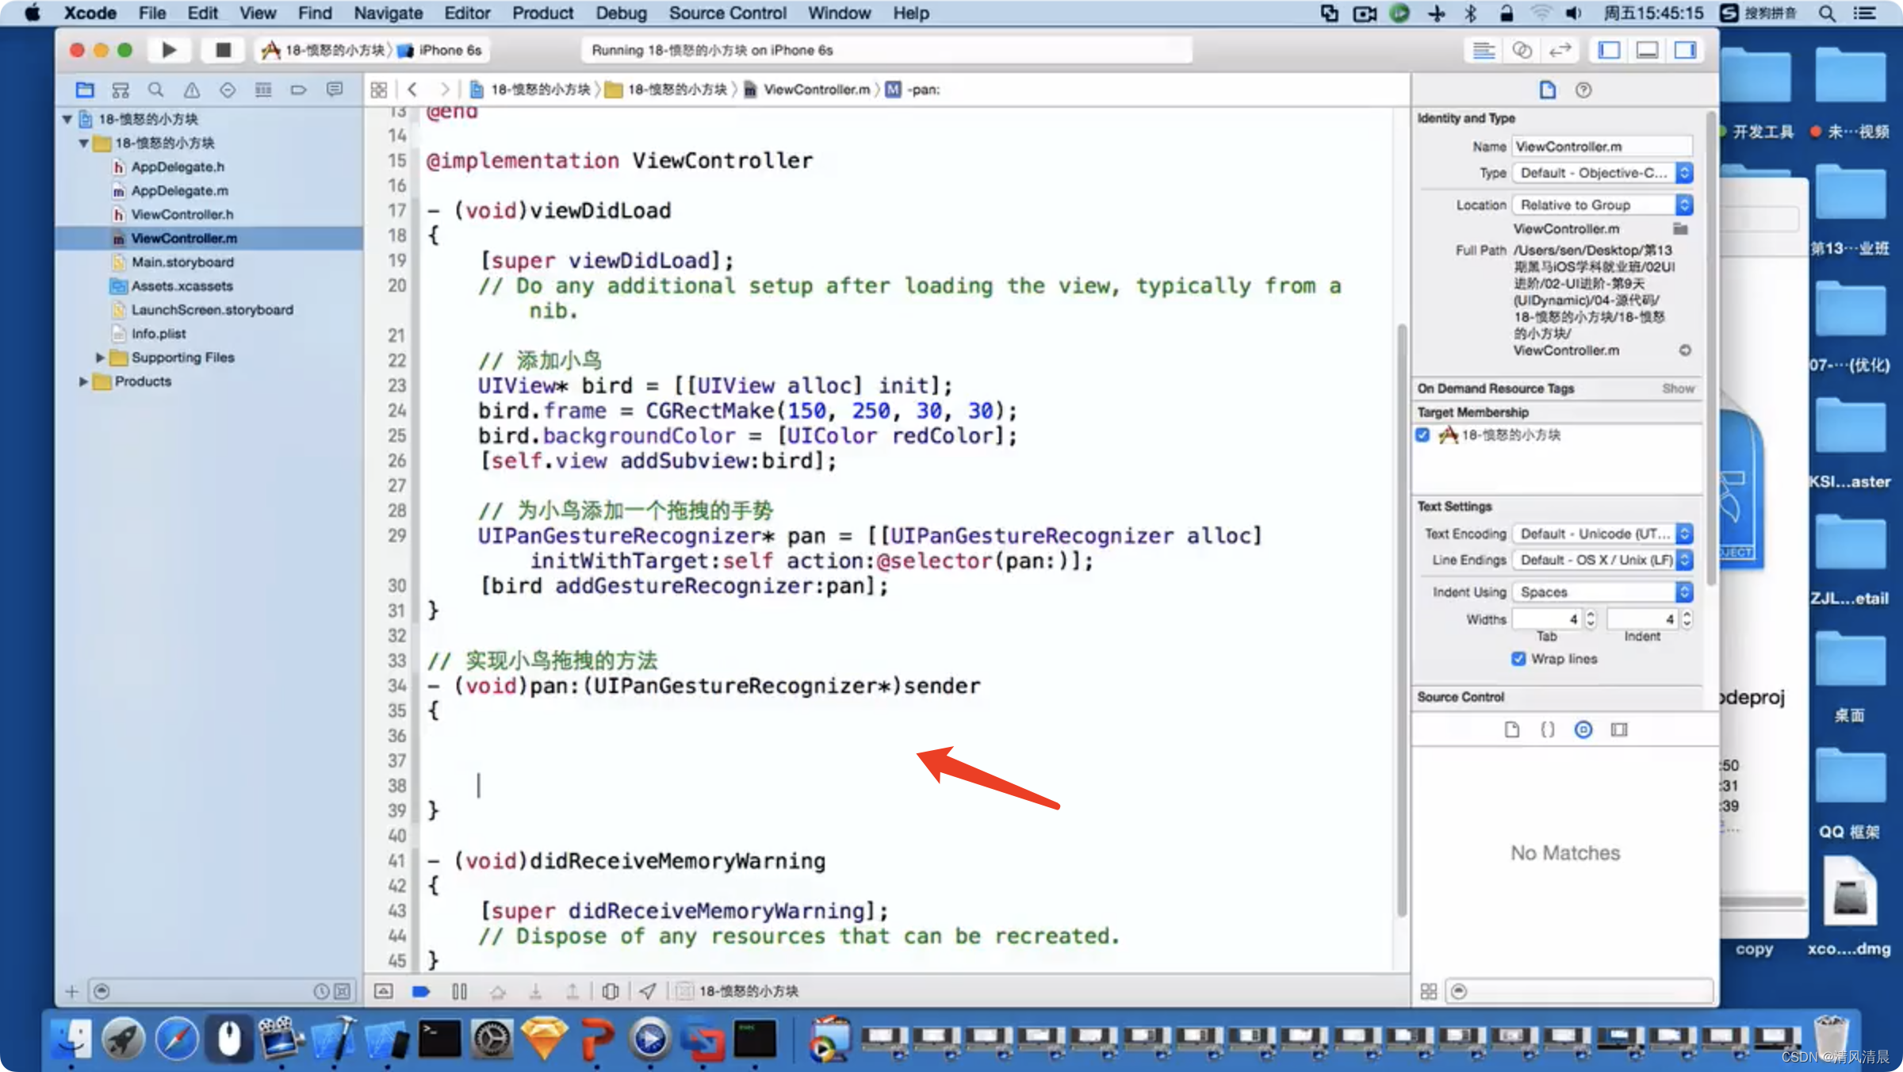Image resolution: width=1903 pixels, height=1072 pixels.
Task: Open Main.storyboard file
Action: coord(182,262)
